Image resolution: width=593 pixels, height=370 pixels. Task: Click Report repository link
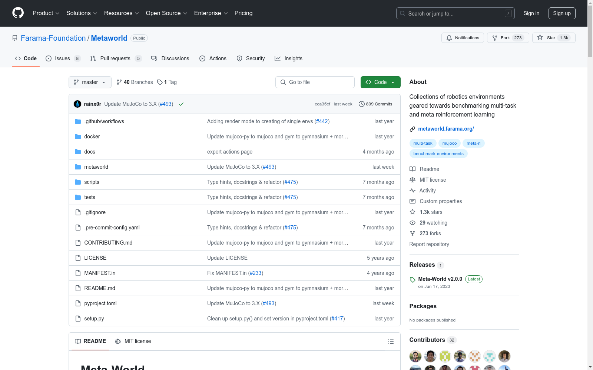click(x=429, y=244)
